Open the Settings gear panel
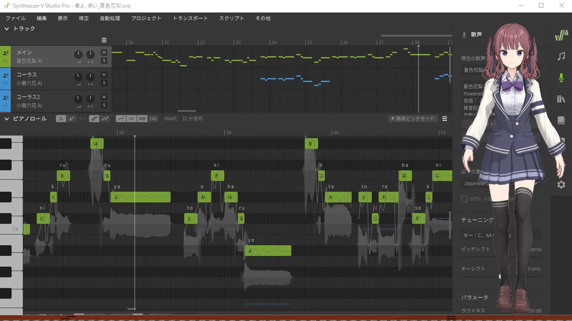The width and height of the screenshot is (572, 321). [x=561, y=184]
